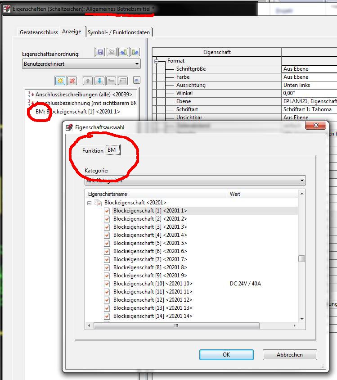Close the Eigenschaftsauswahl dialog
The image size is (337, 380).
point(316,125)
